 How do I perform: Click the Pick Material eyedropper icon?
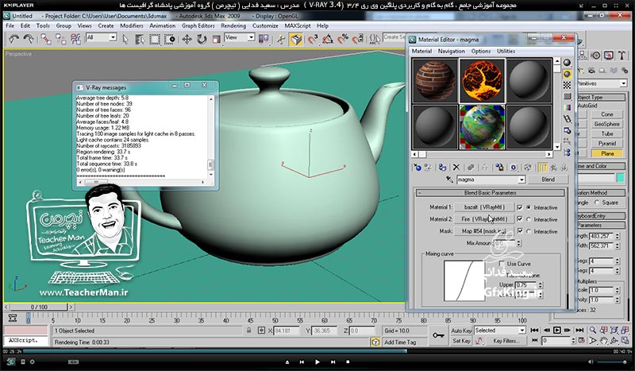tap(449, 180)
